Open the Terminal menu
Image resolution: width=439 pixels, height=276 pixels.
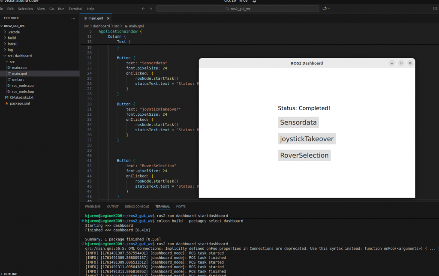tap(75, 9)
